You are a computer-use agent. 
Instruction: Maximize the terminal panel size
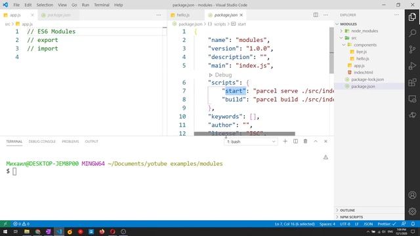(316, 142)
